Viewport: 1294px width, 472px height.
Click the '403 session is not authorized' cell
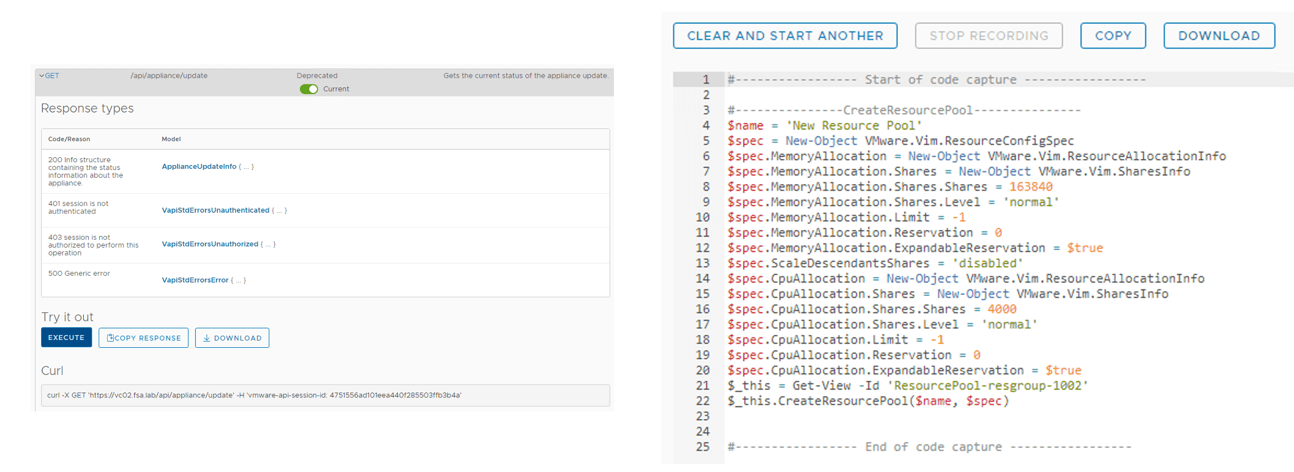(x=93, y=245)
